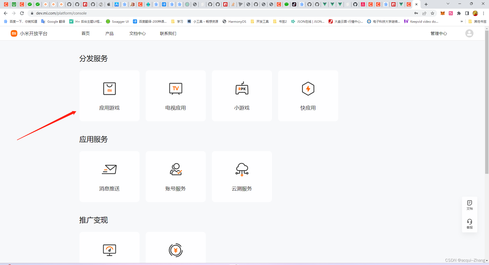The height and width of the screenshot is (265, 489).
Task: Click the 小米开放平台 Mi logo
Action: tap(14, 33)
